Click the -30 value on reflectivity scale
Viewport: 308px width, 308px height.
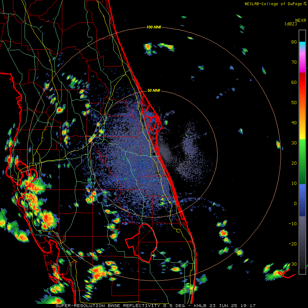(x=293, y=264)
